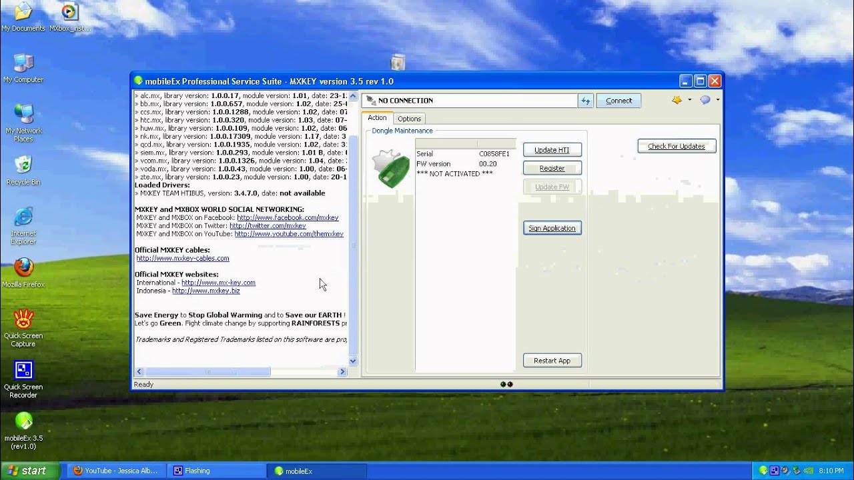Click the yellow star favorites icon
This screenshot has width=854, height=480.
pyautogui.click(x=677, y=100)
